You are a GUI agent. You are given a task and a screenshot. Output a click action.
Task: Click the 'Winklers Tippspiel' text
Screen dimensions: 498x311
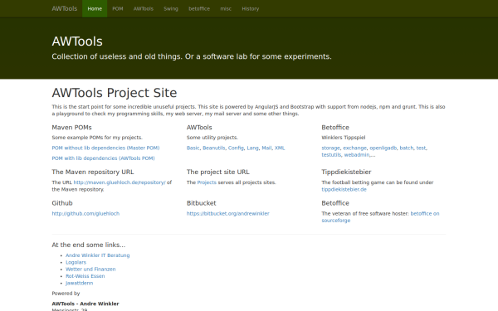[344, 138]
